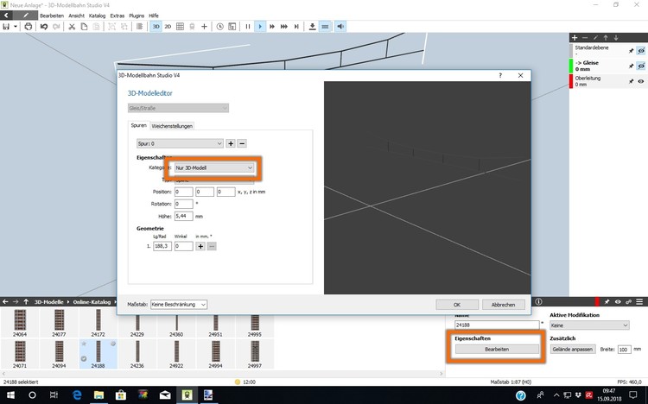Toggle the speaker sound icon
The image size is (648, 404).
point(340,27)
